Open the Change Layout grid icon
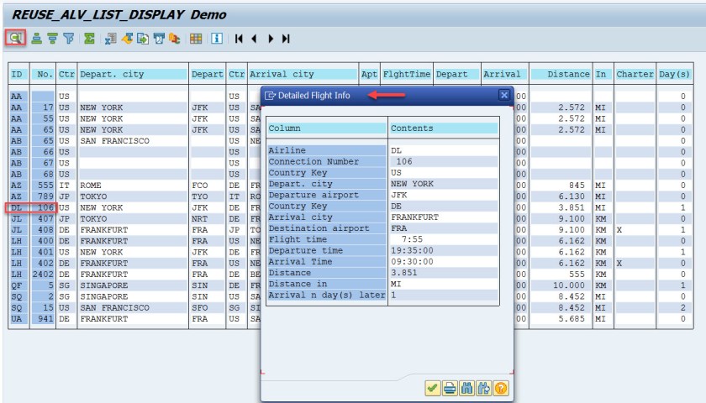 pos(195,38)
